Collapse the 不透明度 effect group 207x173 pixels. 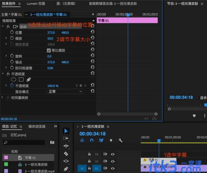[x=3, y=74]
